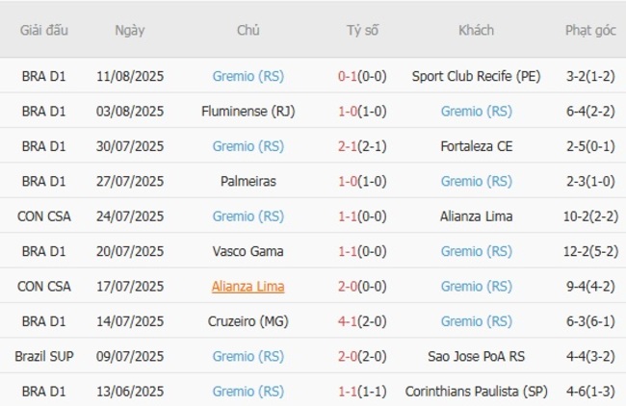626x406 pixels.
Task: Click the Sao Jose PoA RS team
Action: tap(476, 357)
